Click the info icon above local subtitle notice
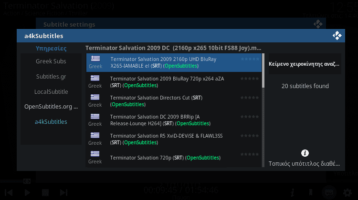Image resolution: width=358 pixels, height=200 pixels. (x=305, y=153)
